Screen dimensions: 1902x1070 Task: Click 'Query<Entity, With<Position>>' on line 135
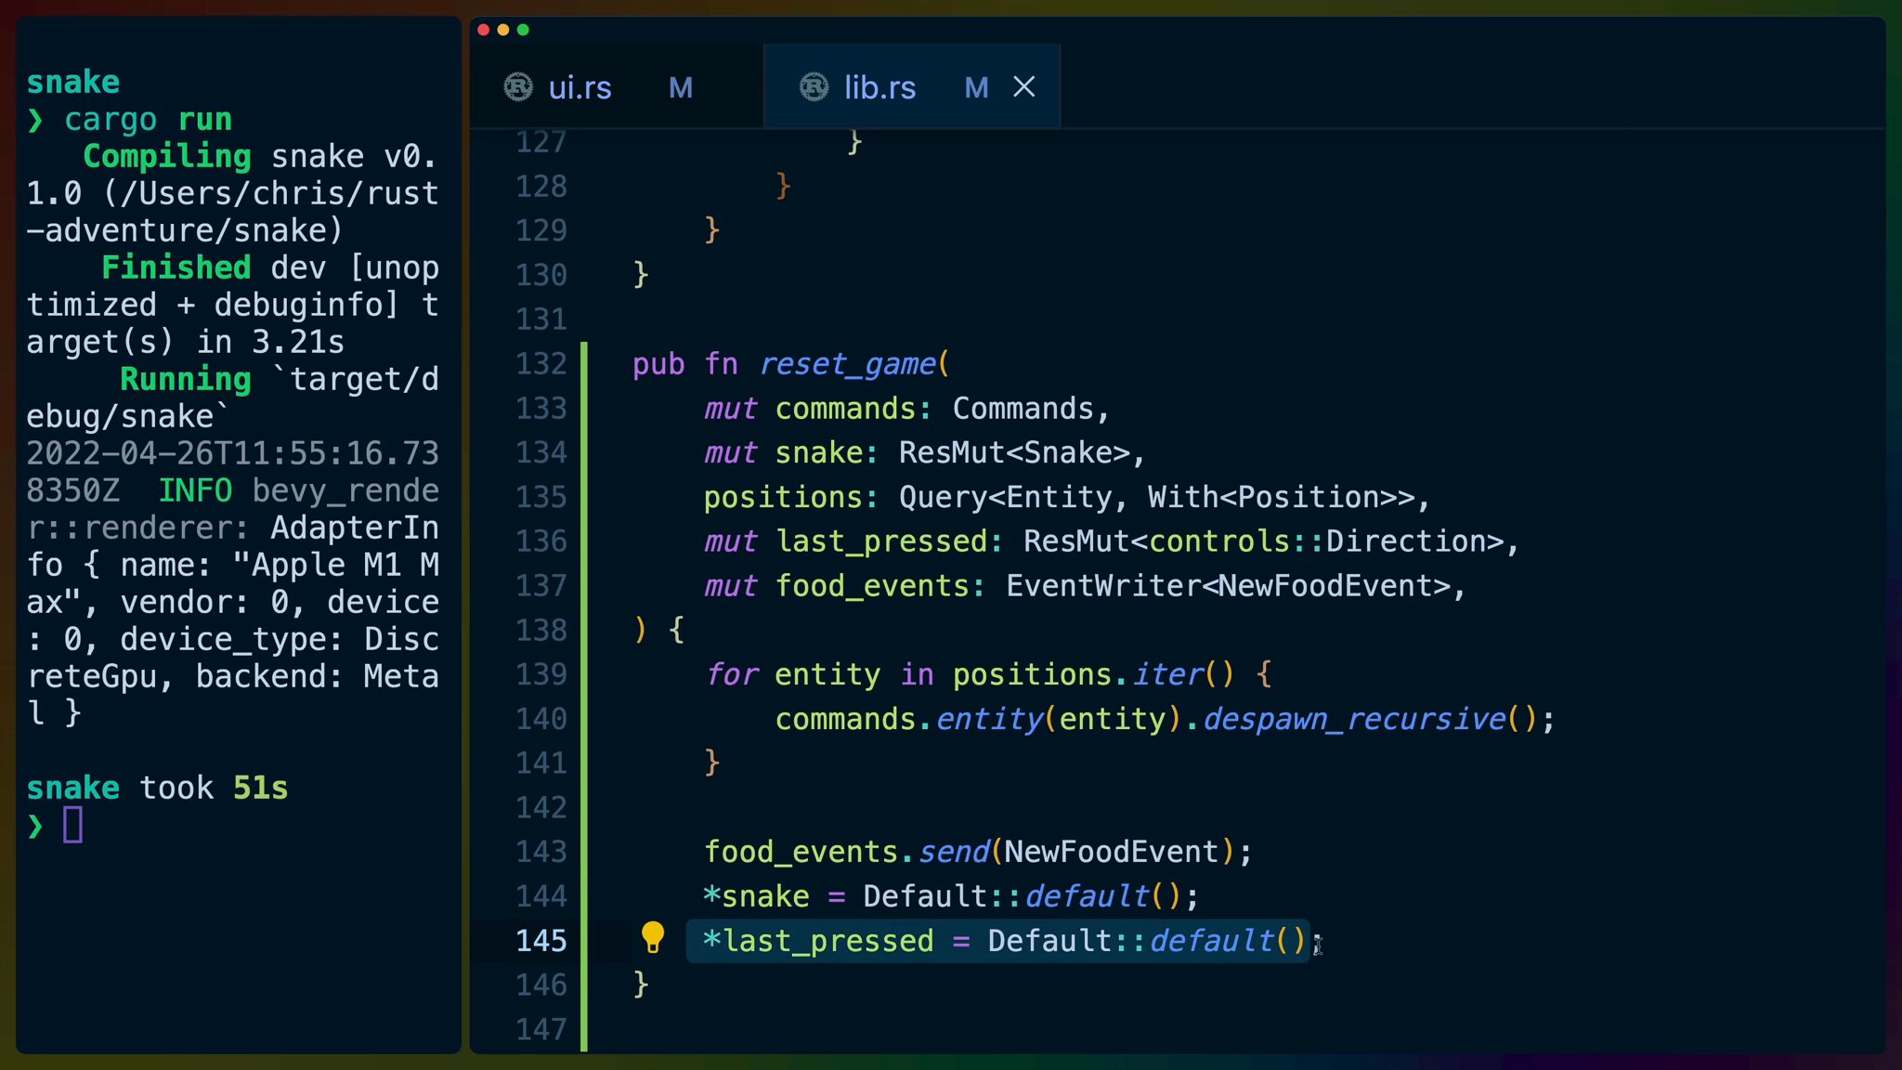pyautogui.click(x=1157, y=497)
